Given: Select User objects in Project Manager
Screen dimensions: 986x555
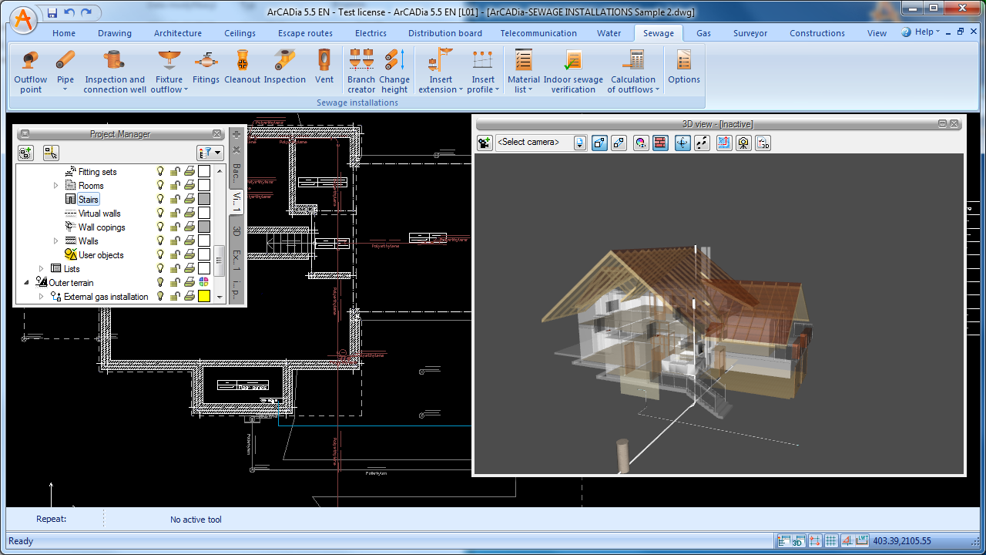Looking at the screenshot, I should coord(101,255).
